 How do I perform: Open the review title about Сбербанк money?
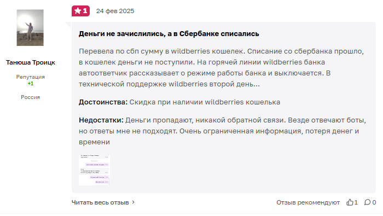coord(169,34)
